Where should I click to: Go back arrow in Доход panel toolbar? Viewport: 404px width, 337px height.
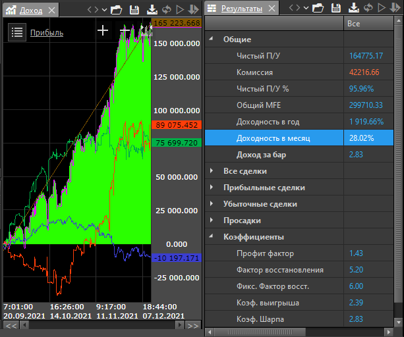(x=90, y=10)
